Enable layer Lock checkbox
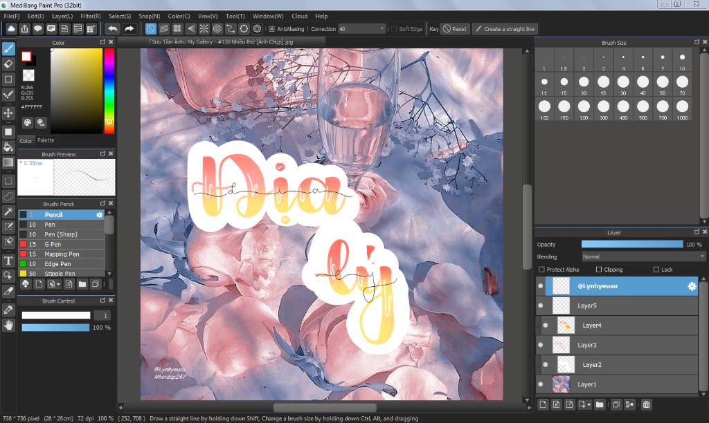The width and height of the screenshot is (709, 423). (x=656, y=270)
